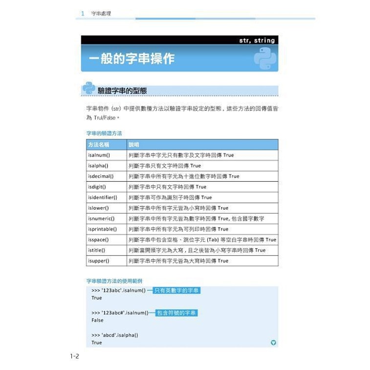Click the code line 'abcd'.isalpha()

coord(115,335)
